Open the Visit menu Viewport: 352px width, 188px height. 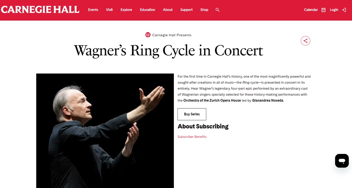pos(109,10)
